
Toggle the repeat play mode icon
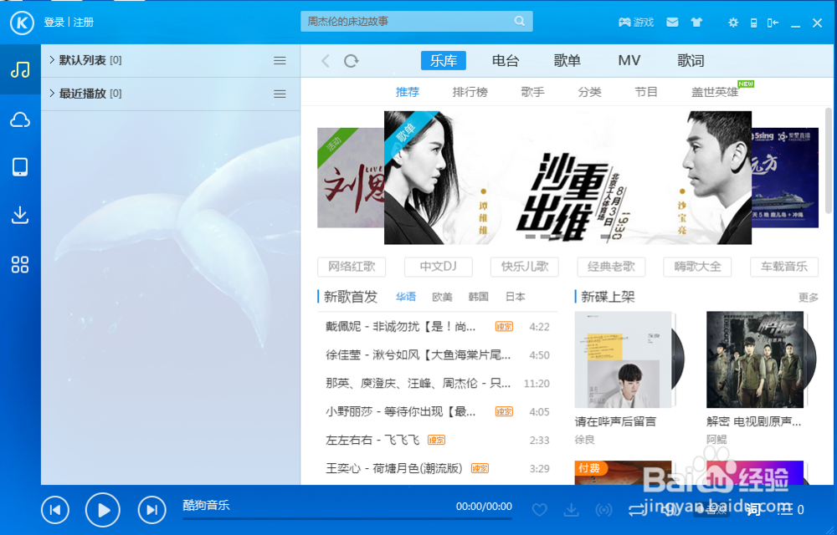(x=636, y=510)
